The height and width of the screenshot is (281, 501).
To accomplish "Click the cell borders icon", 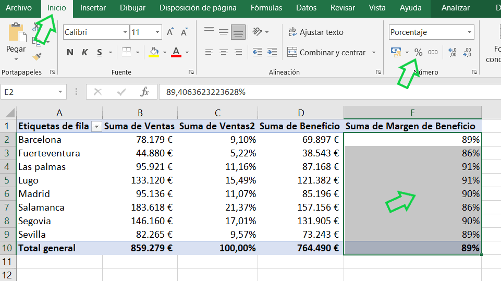I will [x=127, y=52].
